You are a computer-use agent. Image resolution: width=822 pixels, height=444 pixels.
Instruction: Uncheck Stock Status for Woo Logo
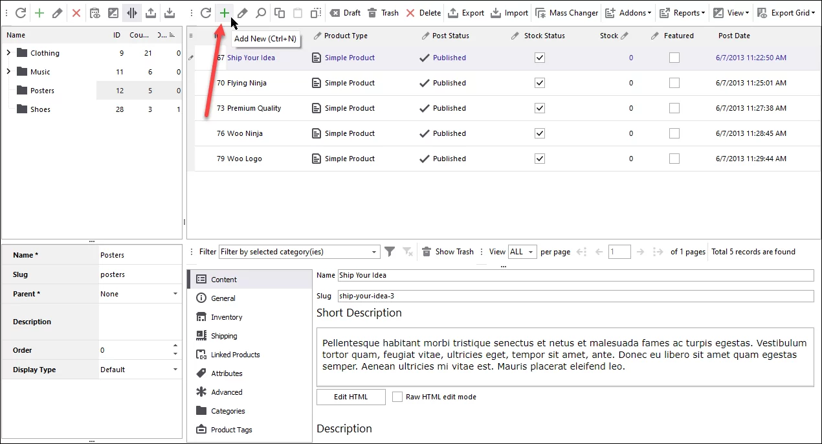(539, 159)
